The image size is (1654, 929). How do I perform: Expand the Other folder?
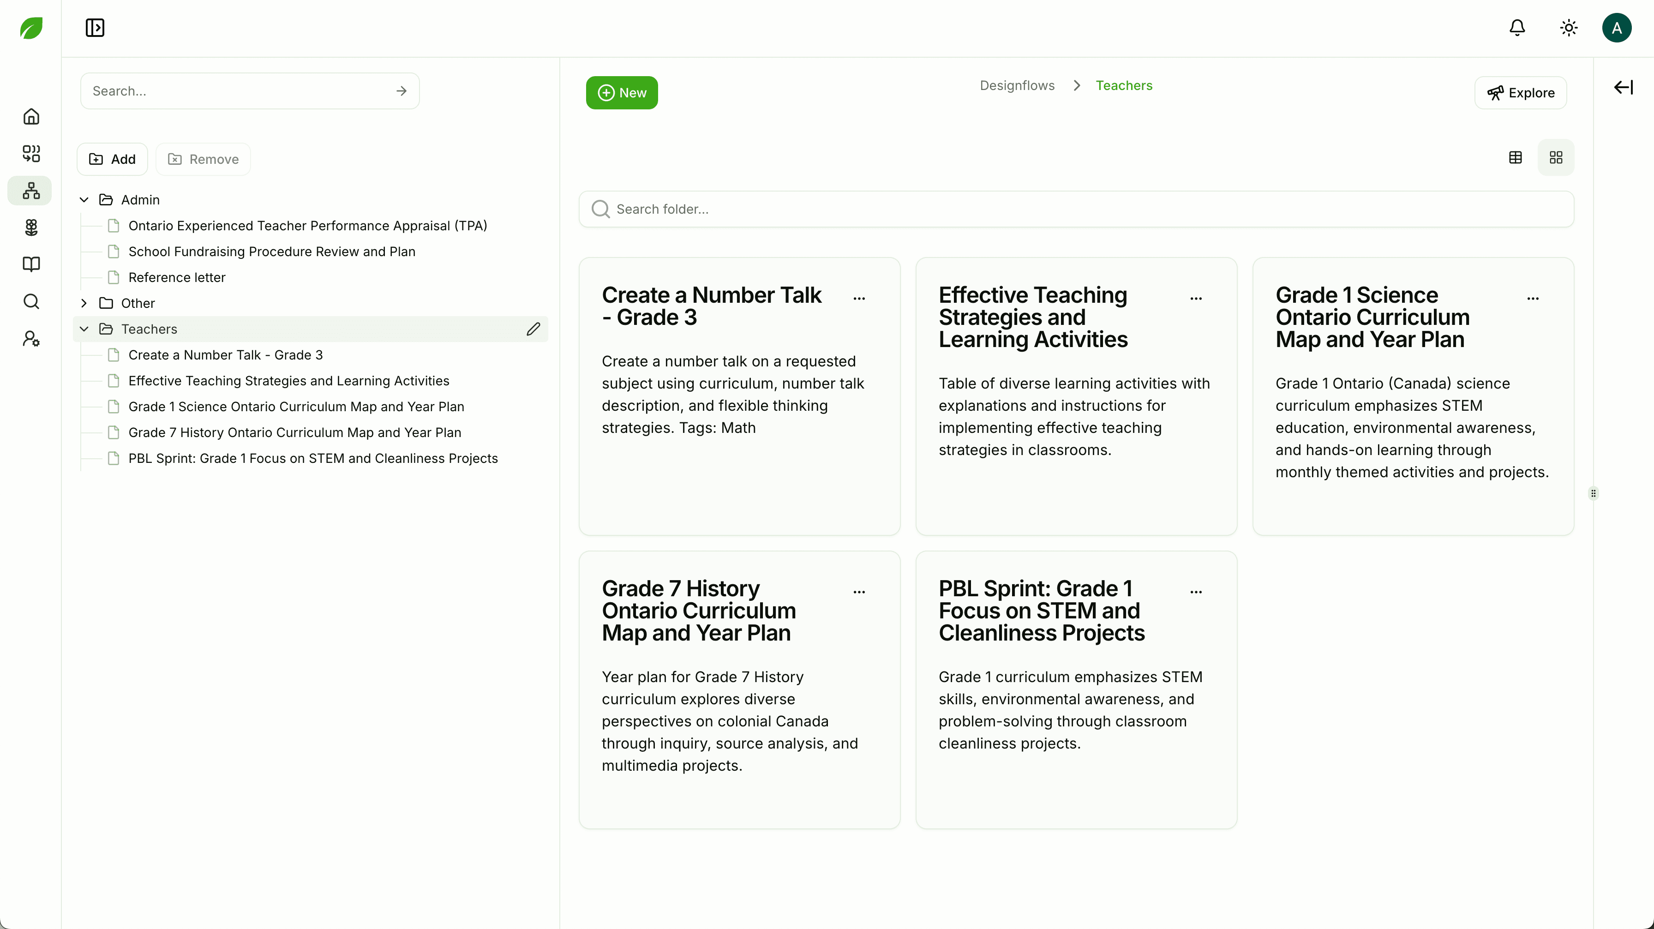pos(84,303)
